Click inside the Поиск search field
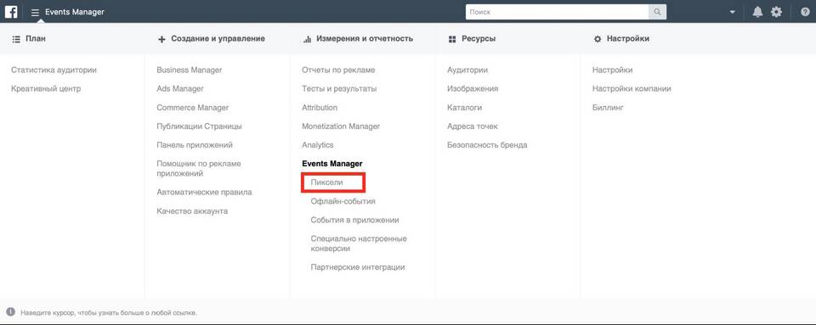Viewport: 816px width, 325px height. [x=558, y=12]
